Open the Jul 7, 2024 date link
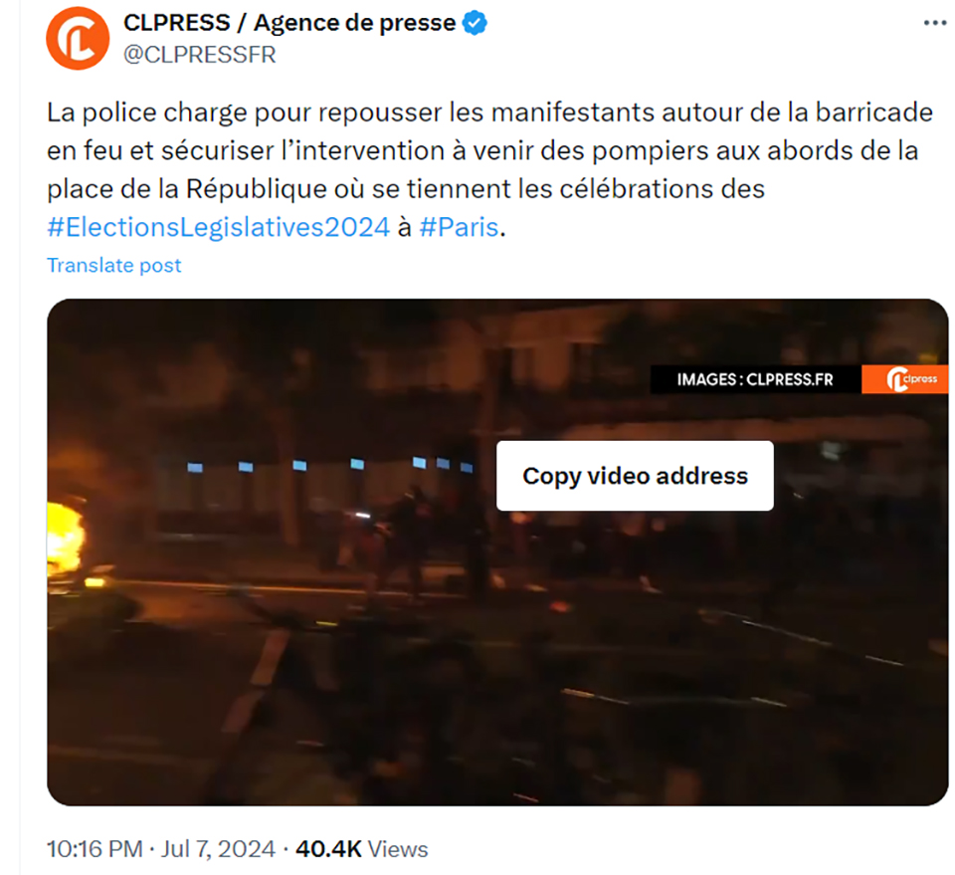Screen dimensions: 955x875 coord(218,849)
